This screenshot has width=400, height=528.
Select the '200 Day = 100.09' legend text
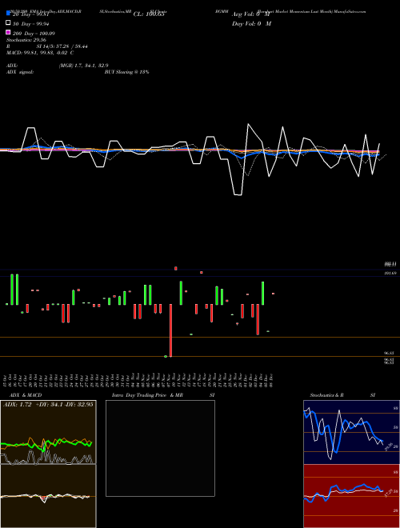[x=34, y=34]
